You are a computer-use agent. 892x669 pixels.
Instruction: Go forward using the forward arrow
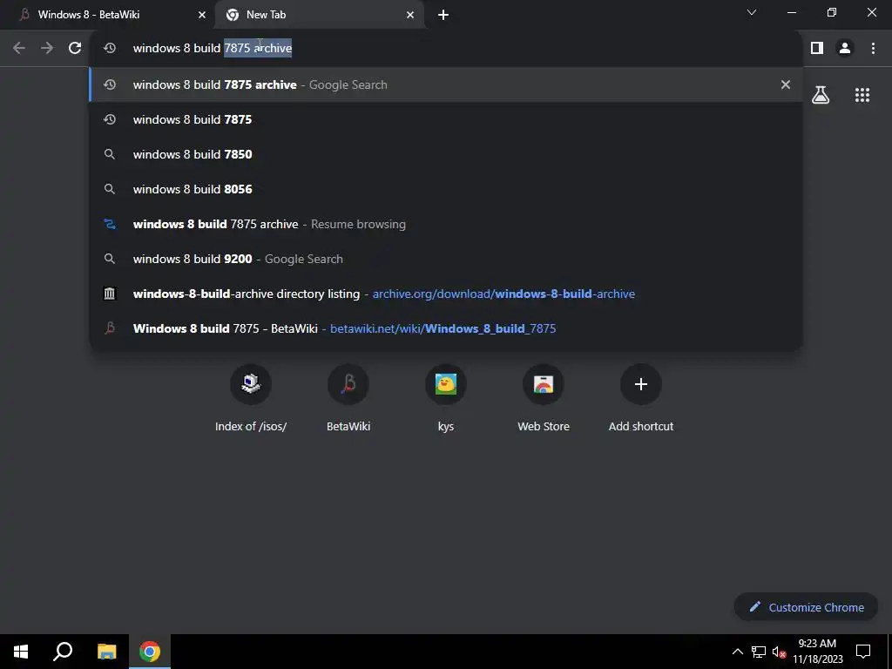point(47,48)
